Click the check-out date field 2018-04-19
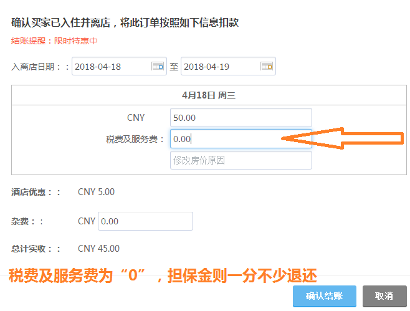This screenshot has width=410, height=311. pos(228,66)
